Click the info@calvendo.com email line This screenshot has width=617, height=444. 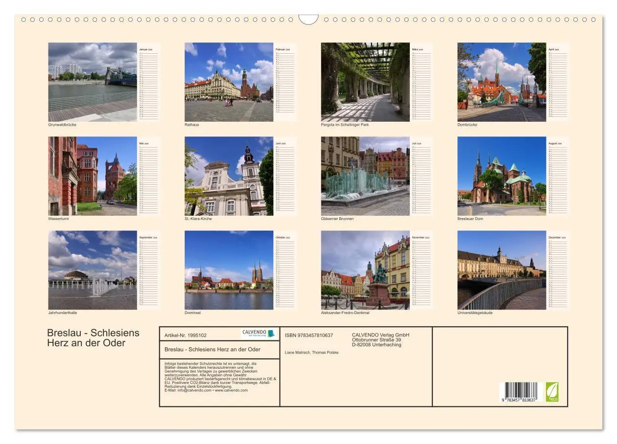(x=206, y=390)
